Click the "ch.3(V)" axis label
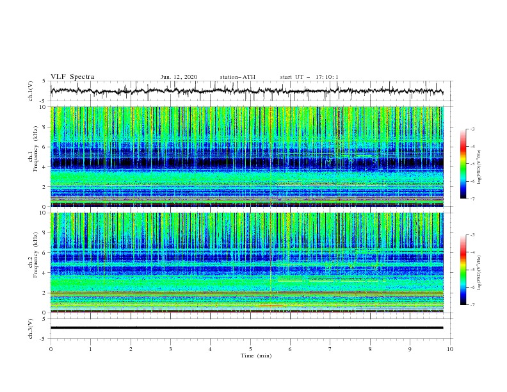This screenshot has height=392, width=507. pyautogui.click(x=31, y=329)
